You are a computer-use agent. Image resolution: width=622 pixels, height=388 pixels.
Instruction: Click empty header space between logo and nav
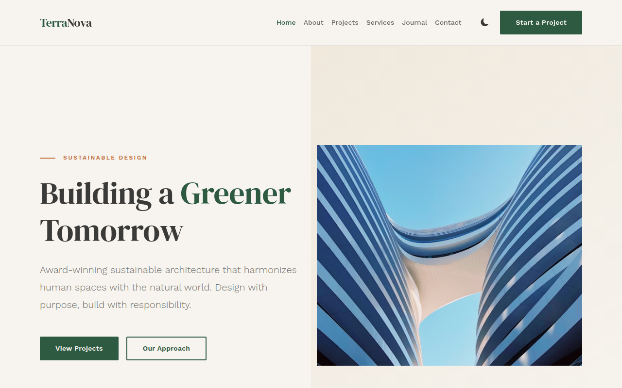[184, 23]
